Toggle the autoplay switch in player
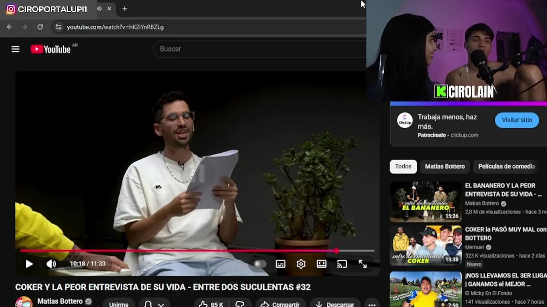Screen dimensions: 547x307 click(260, 264)
